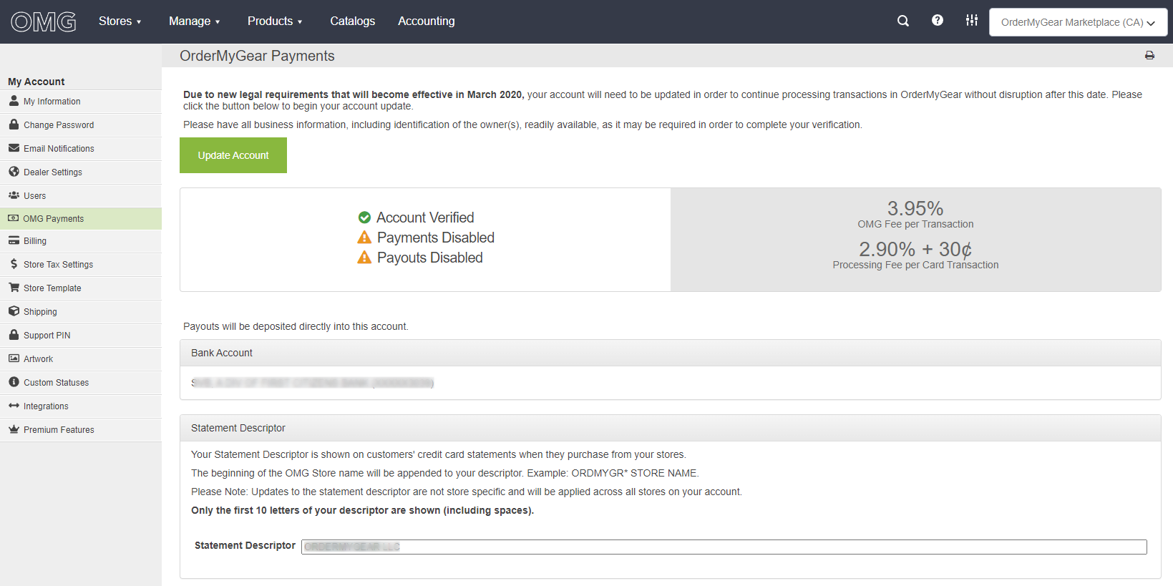The width and height of the screenshot is (1173, 586).
Task: Click the envelope icon beside Email Notifications
Action: pos(14,148)
